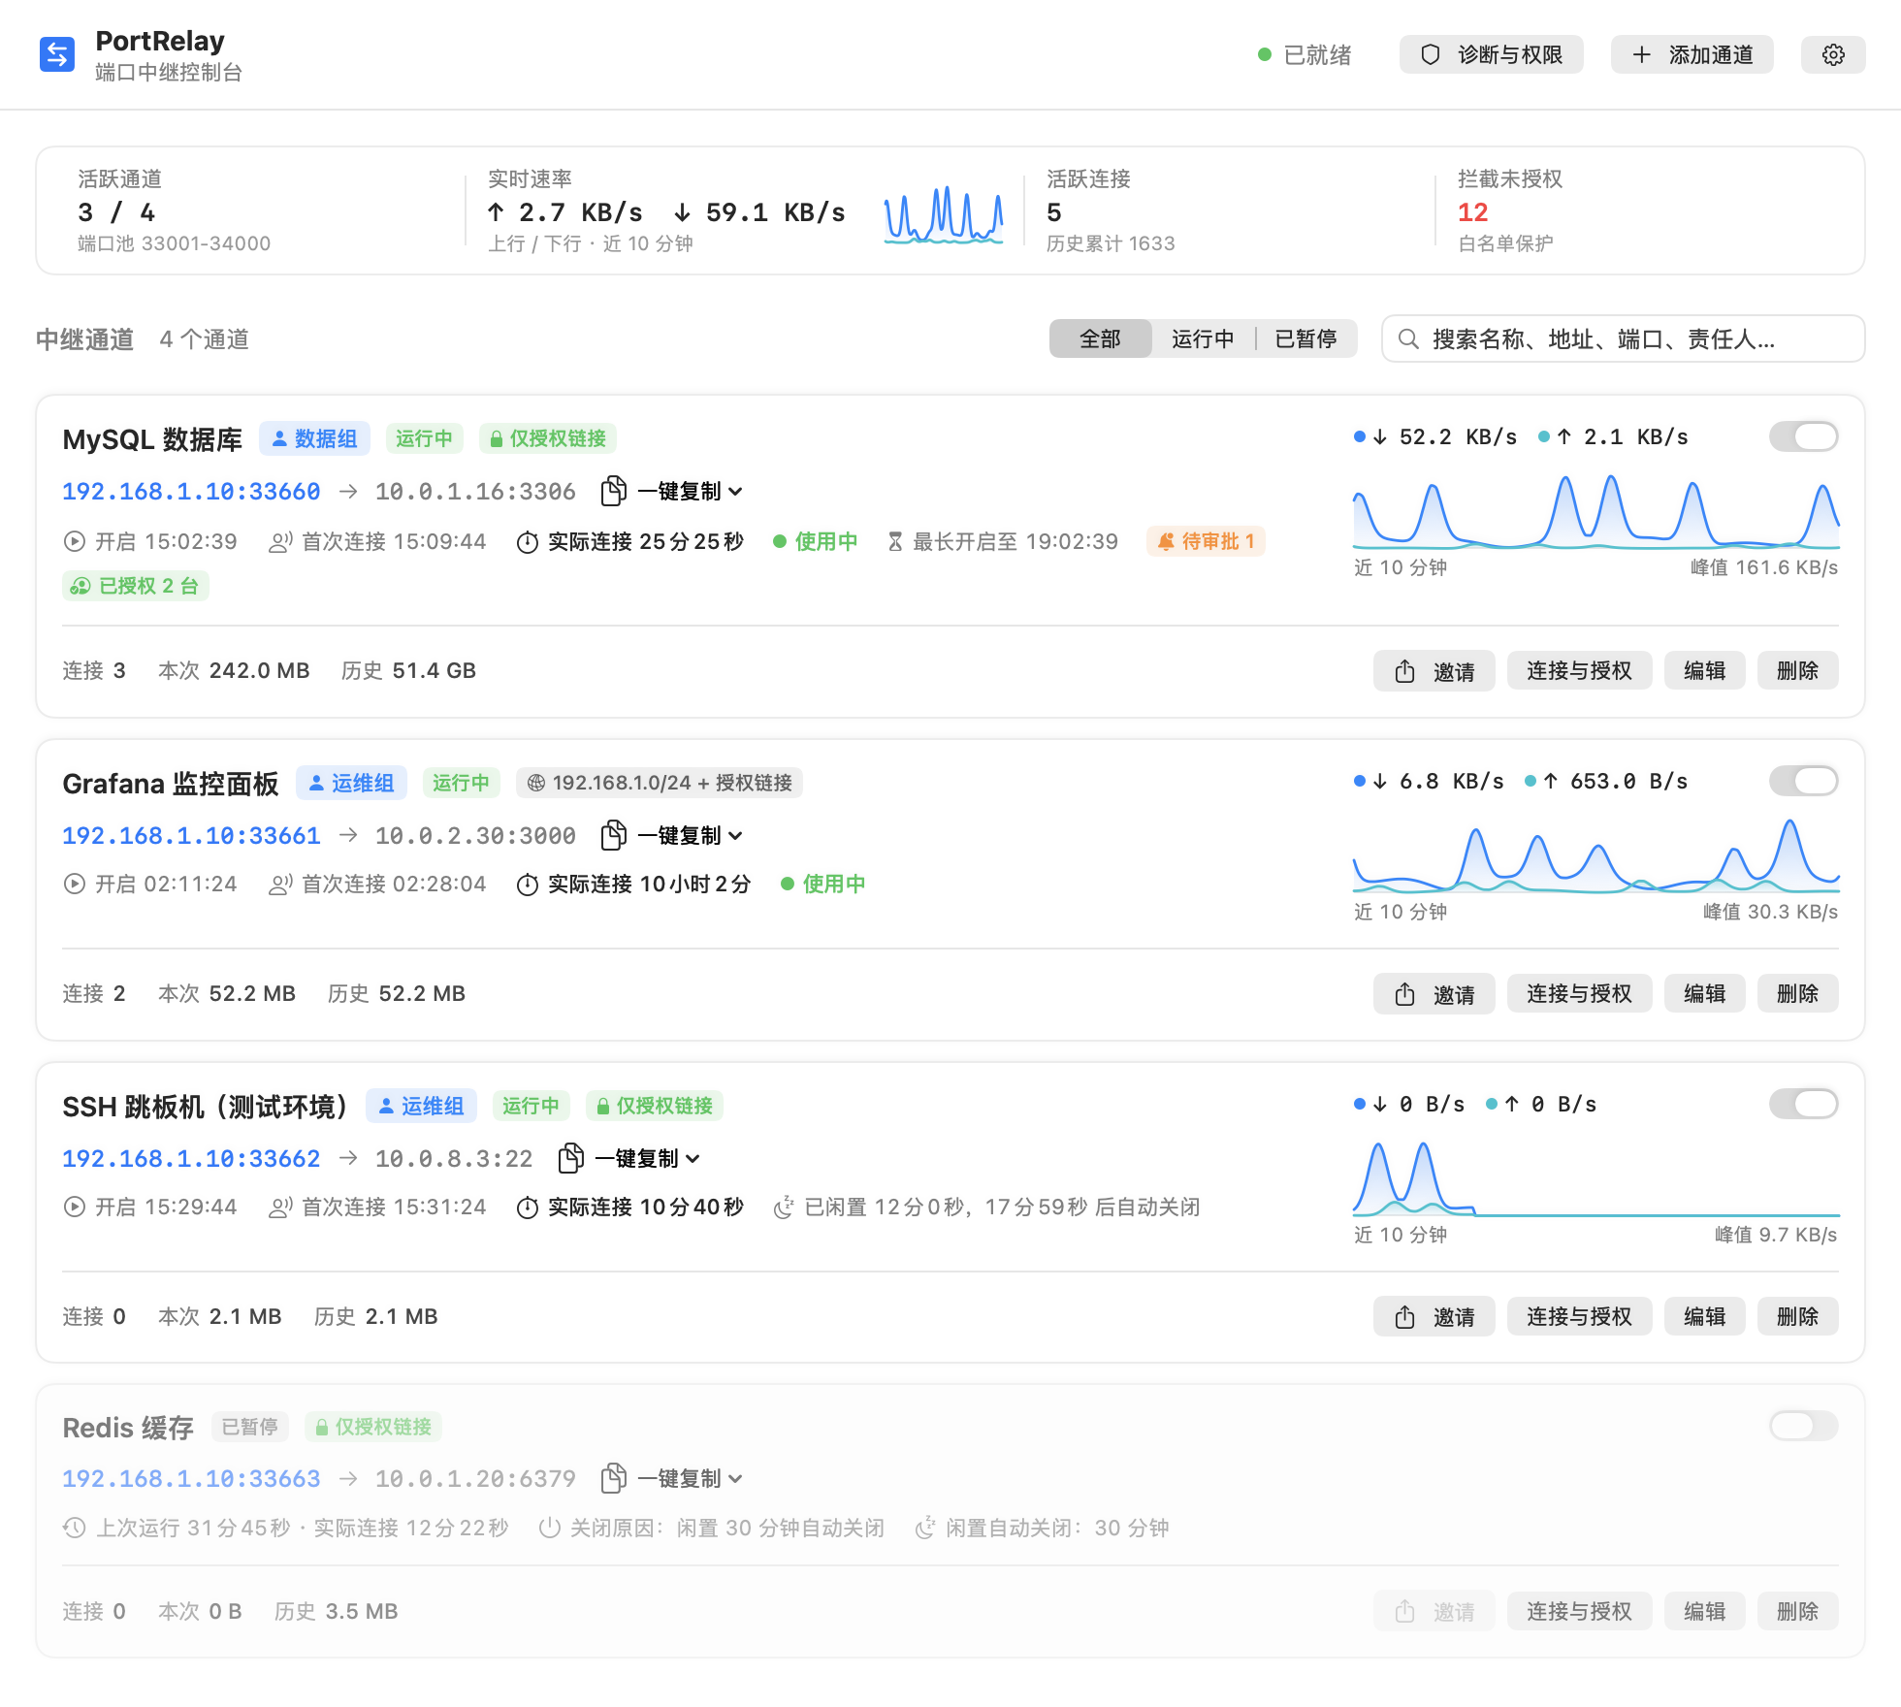Click 邀请 button for SSH channel
This screenshot has width=1901, height=1707.
coord(1434,1316)
